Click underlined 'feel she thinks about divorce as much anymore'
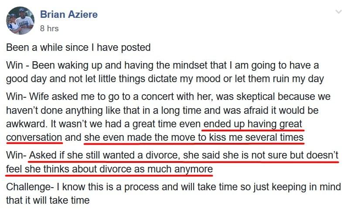348x215 pixels. tap(109, 169)
